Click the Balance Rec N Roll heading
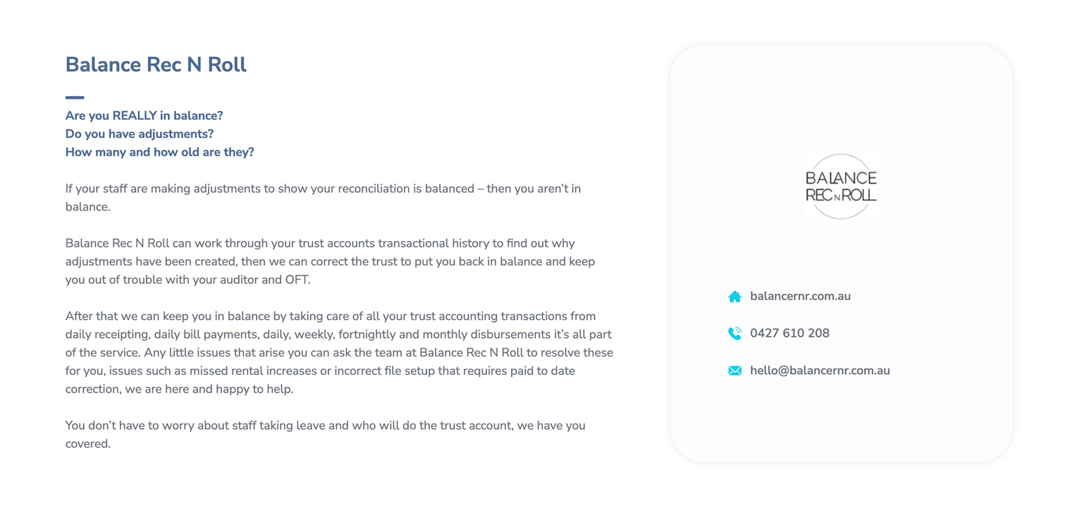 pos(156,65)
